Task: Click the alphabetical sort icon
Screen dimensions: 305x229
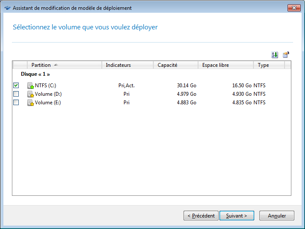Action: click(275, 55)
